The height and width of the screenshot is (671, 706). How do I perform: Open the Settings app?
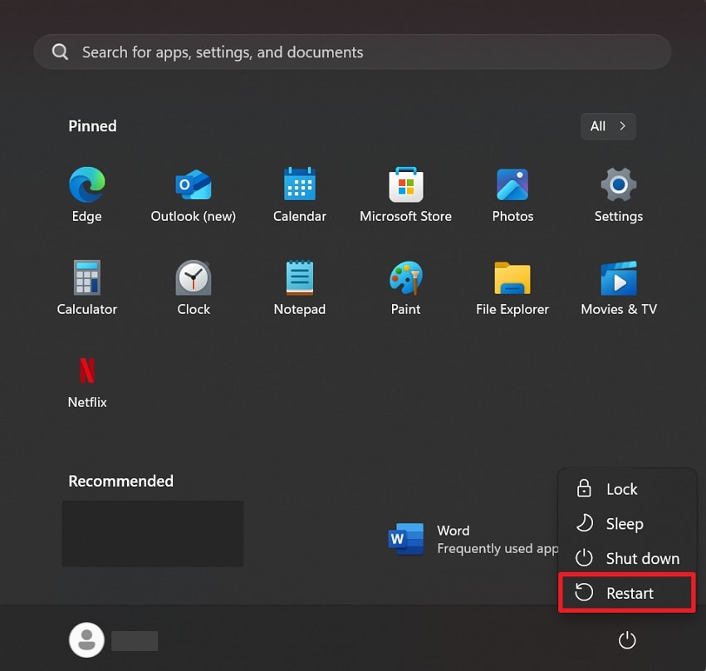619,194
